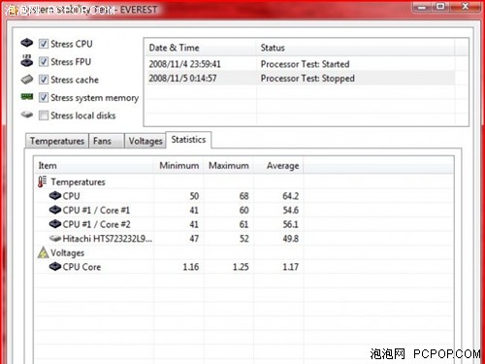Click Core #2 average value 56.1
Viewport: 485px width, 364px height.
pos(290,224)
